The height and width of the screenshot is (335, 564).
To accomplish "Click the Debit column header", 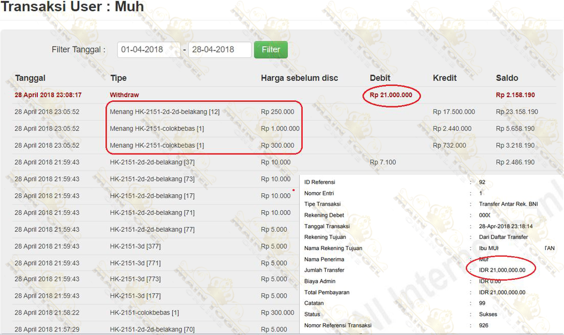I will pyautogui.click(x=380, y=78).
